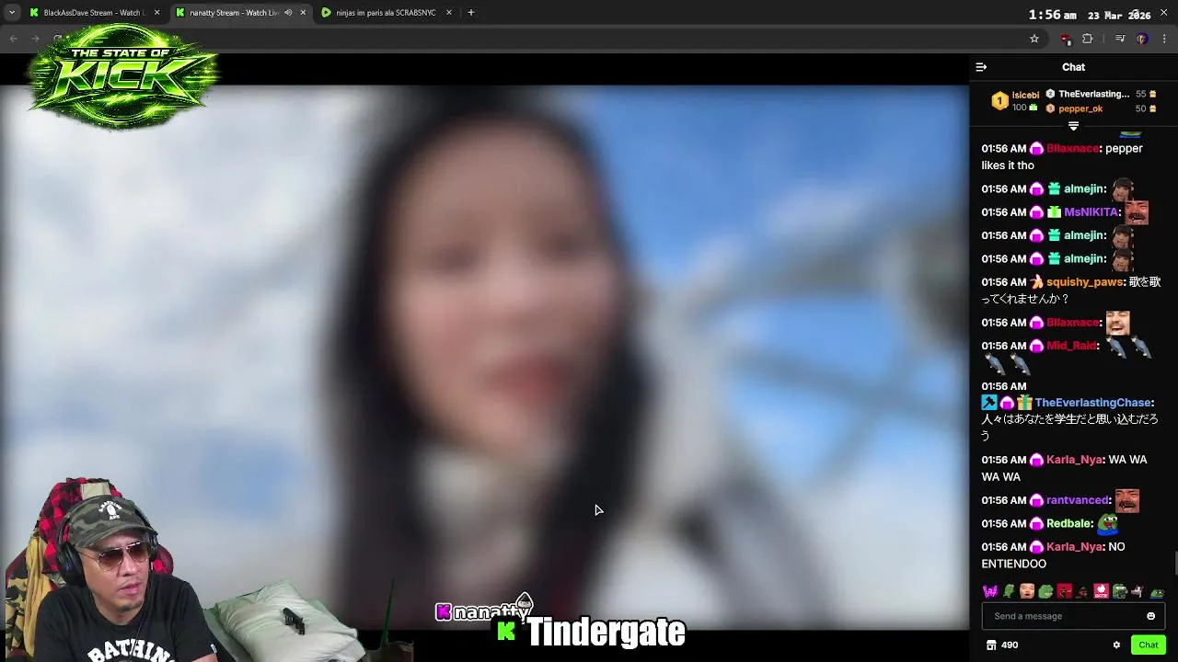Insert the red Tinder GATE quick emote

point(1101,591)
